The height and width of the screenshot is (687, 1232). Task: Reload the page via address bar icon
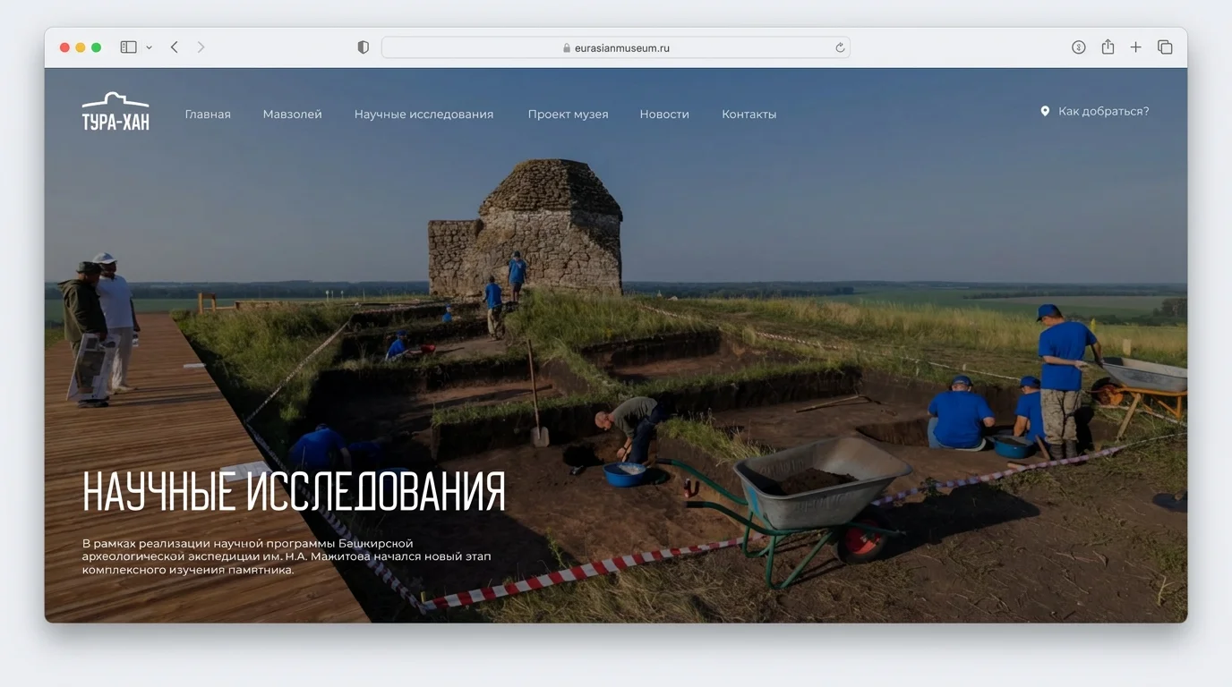840,48
